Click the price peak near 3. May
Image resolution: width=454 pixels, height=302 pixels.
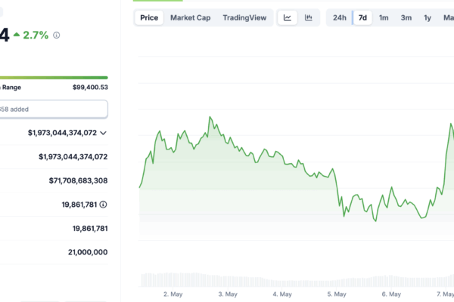[x=210, y=117]
